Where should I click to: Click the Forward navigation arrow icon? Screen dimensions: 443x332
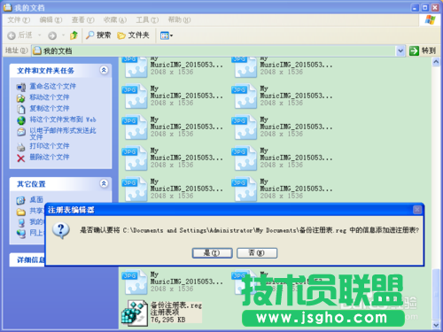52,35
